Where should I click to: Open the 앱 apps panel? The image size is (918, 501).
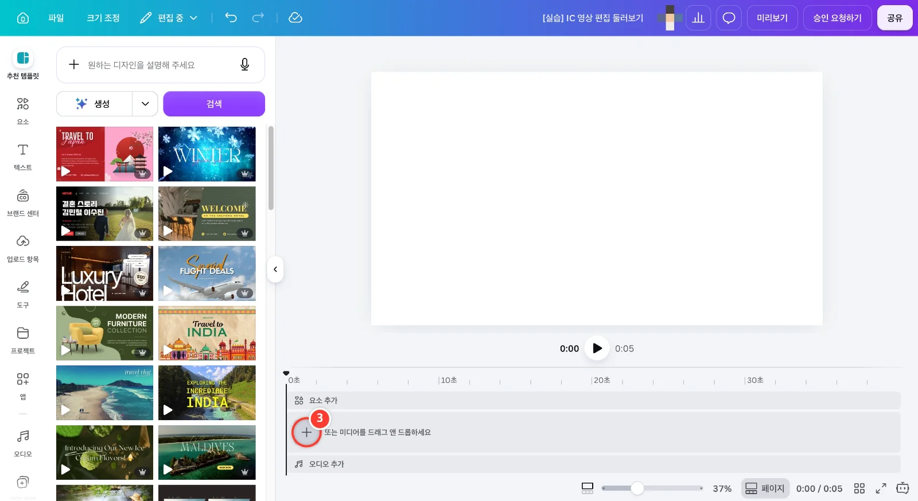(x=23, y=386)
